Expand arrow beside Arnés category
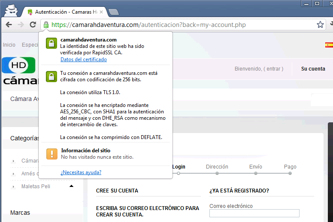This screenshot has height=222, width=333. [13, 174]
